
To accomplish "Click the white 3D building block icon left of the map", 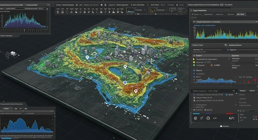I will (14, 53).
